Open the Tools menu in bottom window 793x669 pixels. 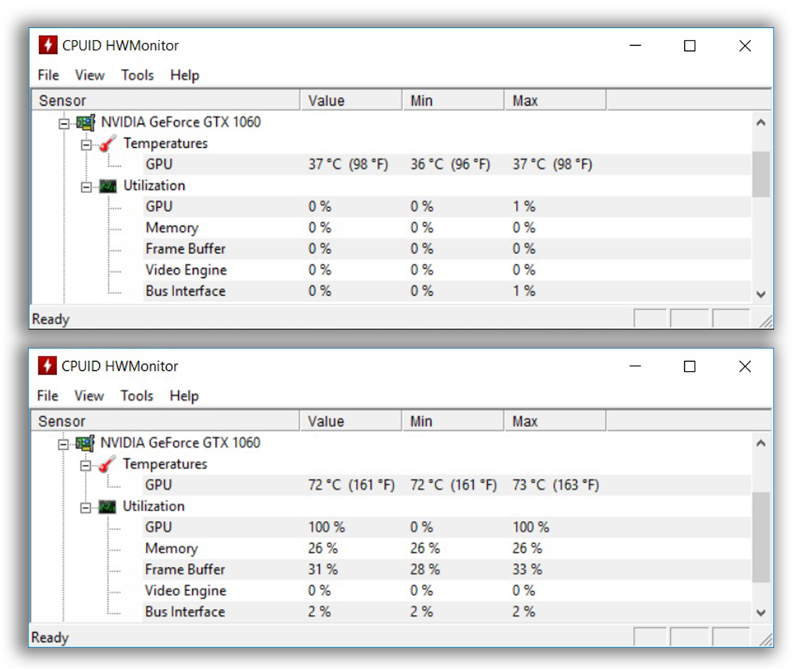137,396
